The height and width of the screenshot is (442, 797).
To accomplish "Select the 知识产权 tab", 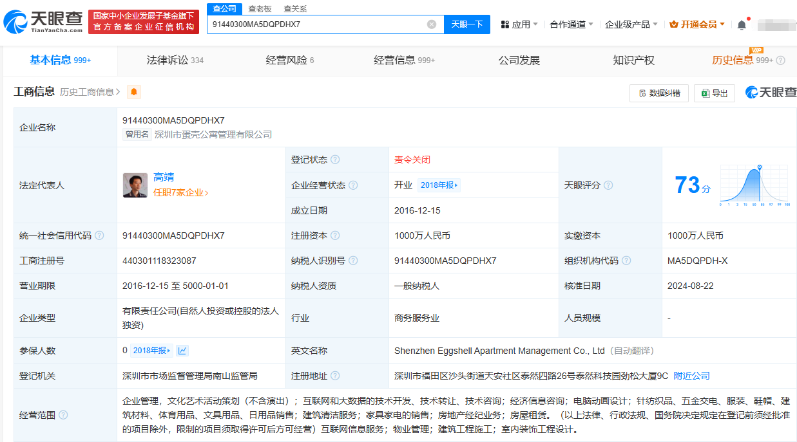I will [633, 60].
